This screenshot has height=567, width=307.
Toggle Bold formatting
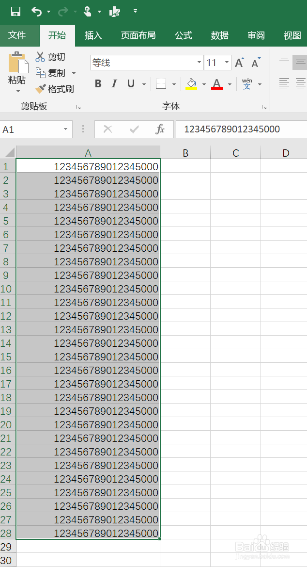click(98, 84)
